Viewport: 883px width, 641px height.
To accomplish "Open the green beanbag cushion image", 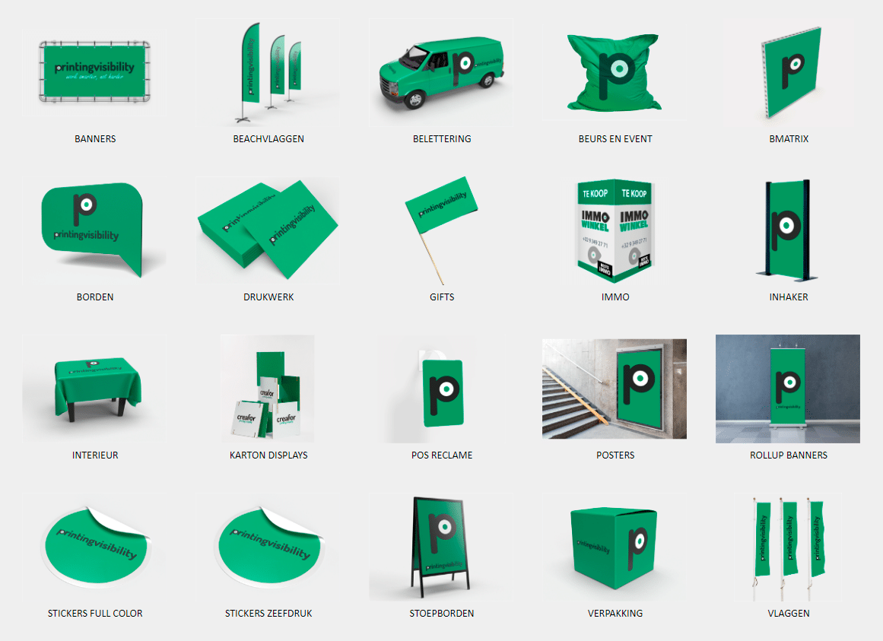I will tap(615, 72).
